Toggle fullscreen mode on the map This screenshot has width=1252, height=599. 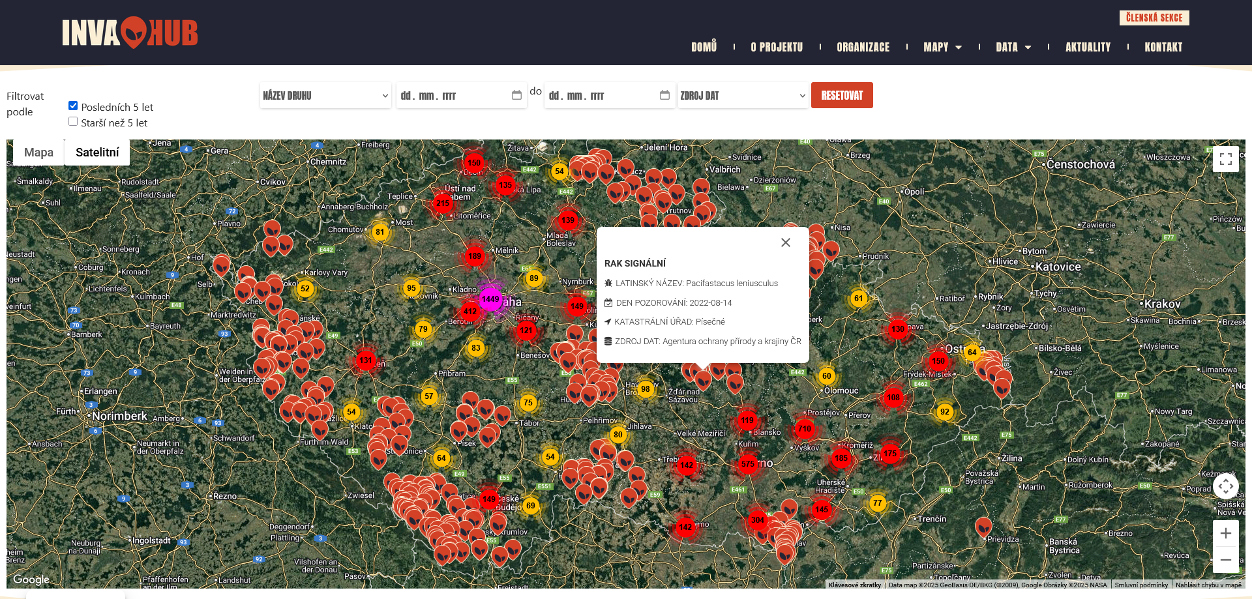1226,159
